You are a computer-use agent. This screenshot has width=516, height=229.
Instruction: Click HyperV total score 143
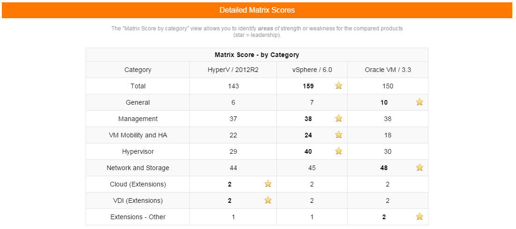(233, 86)
